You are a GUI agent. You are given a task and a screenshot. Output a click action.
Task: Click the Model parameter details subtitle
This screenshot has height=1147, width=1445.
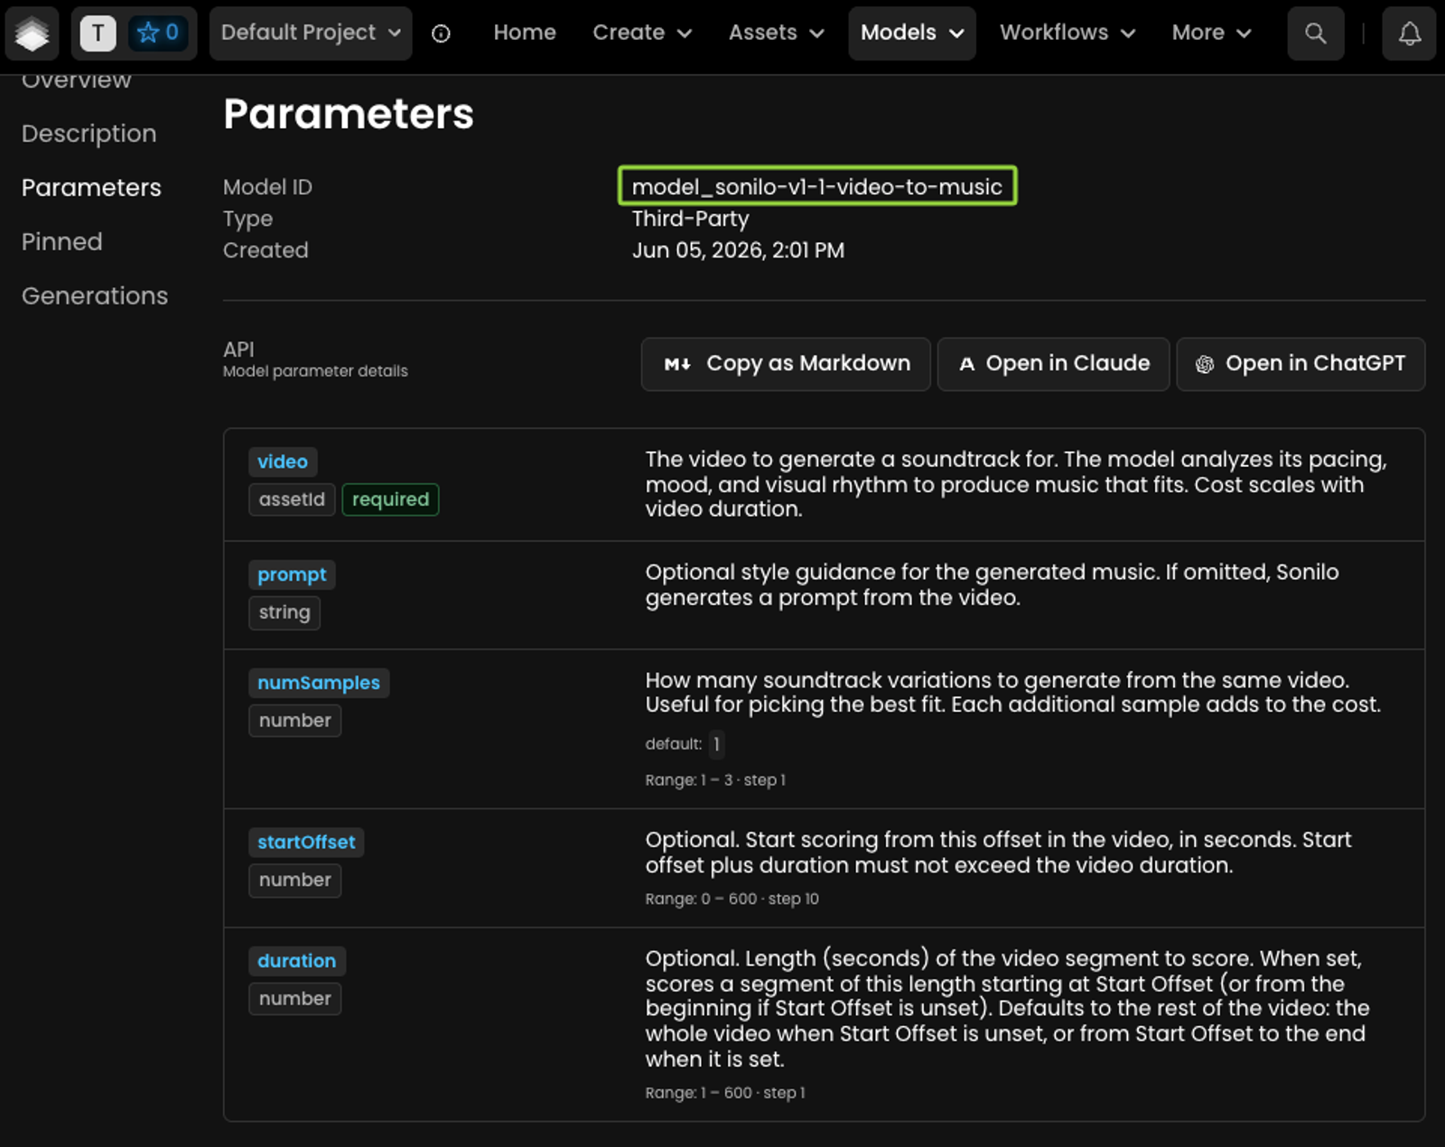[315, 371]
